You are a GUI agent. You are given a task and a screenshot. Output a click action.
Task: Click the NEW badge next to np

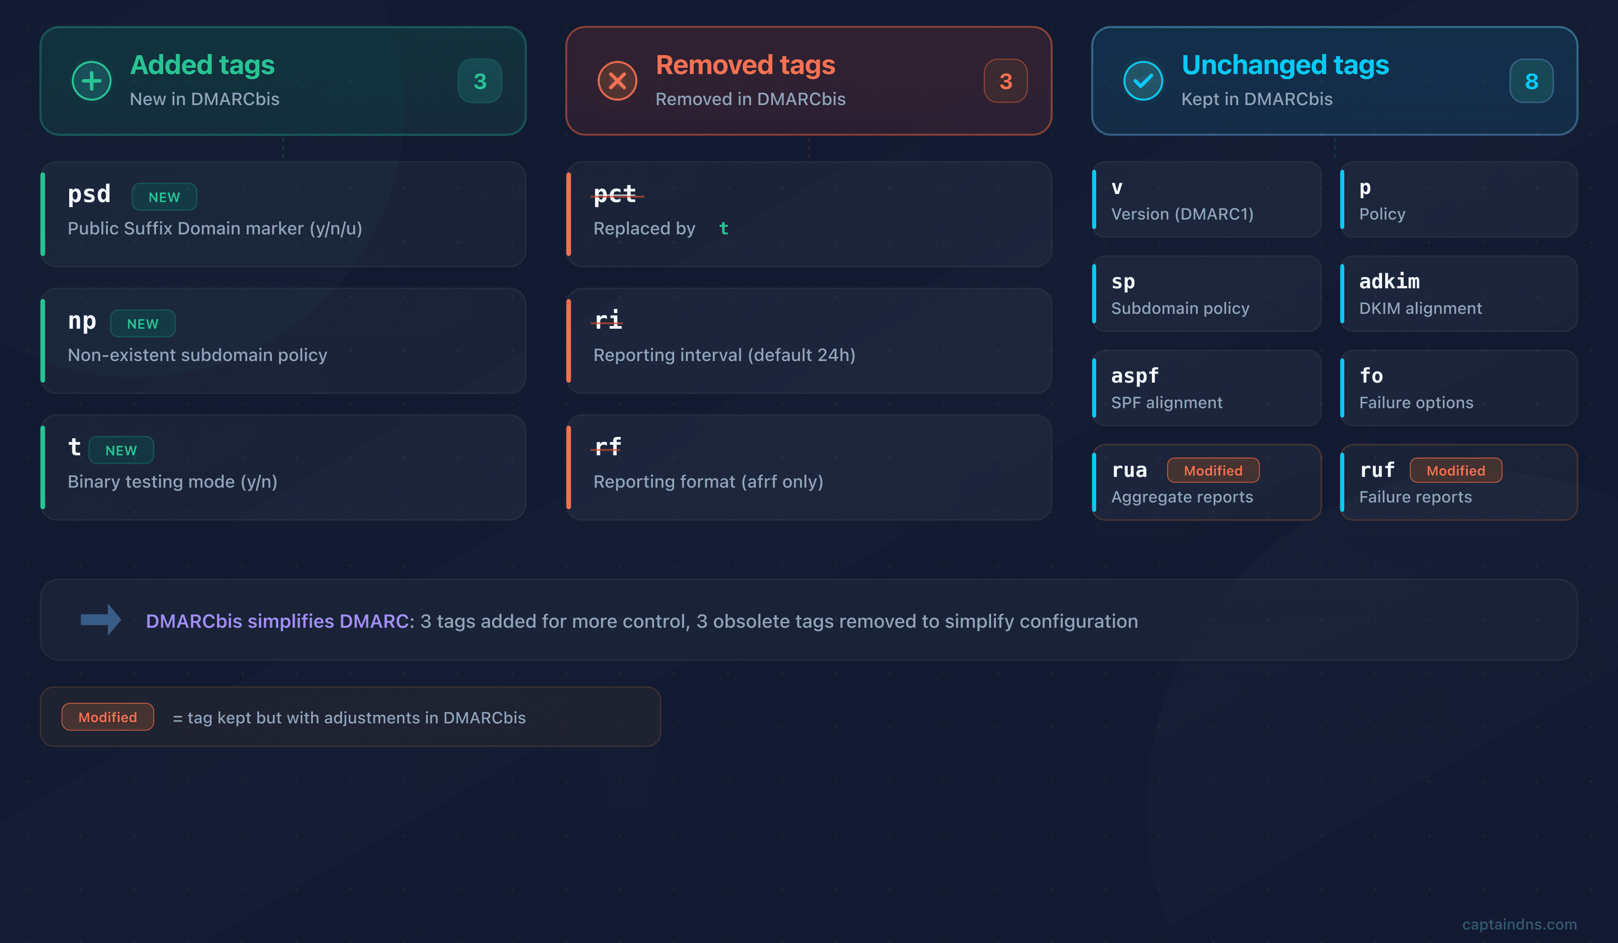tap(142, 323)
